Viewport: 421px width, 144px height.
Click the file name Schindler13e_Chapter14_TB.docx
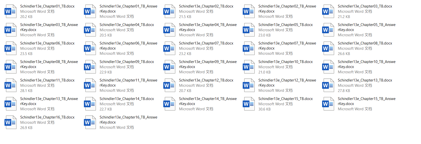(x=127, y=99)
